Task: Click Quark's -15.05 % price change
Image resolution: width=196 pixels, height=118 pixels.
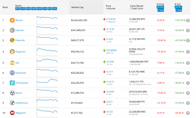Action: pos(161,93)
